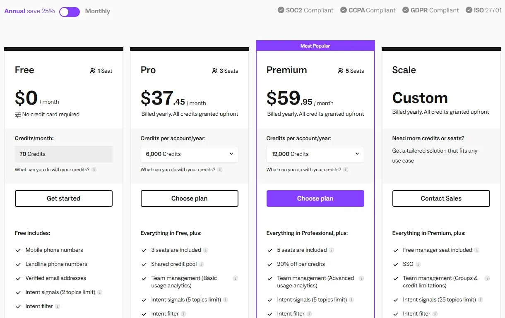Click info icon next to Free manager seat included
Image resolution: width=505 pixels, height=318 pixels.
coord(477,250)
